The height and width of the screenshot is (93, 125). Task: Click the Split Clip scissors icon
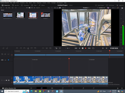click(5, 60)
